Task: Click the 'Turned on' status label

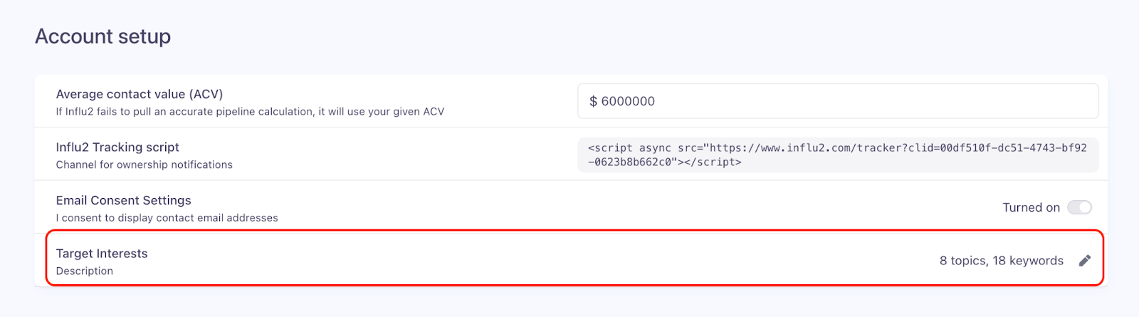Action: [1031, 207]
